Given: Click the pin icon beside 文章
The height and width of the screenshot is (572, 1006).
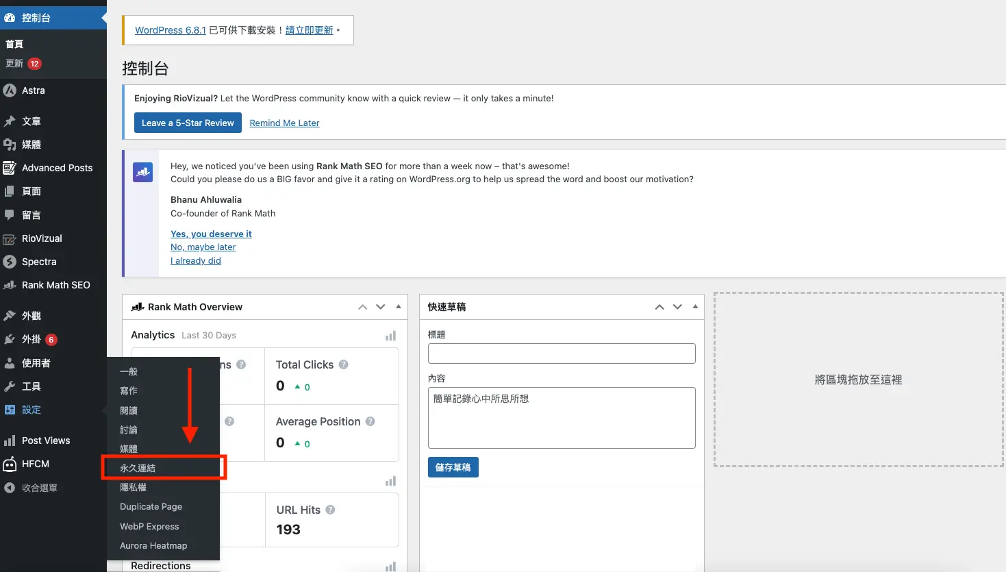Looking at the screenshot, I should [x=10, y=121].
